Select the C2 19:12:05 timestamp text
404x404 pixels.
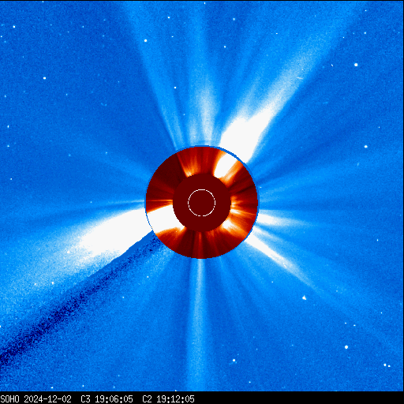168,399
